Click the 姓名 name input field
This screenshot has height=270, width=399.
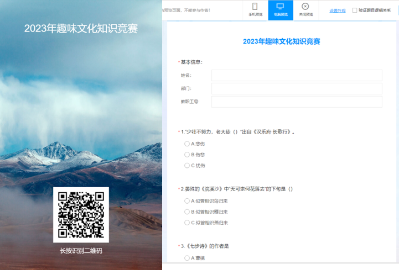(297, 75)
